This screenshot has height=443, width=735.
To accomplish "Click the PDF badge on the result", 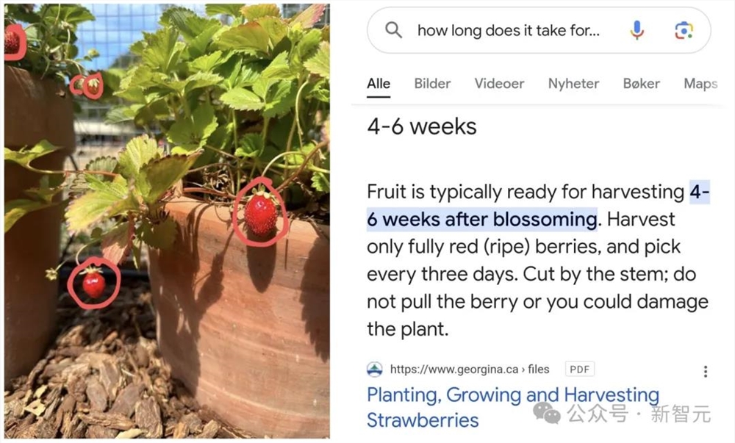I will [x=579, y=369].
